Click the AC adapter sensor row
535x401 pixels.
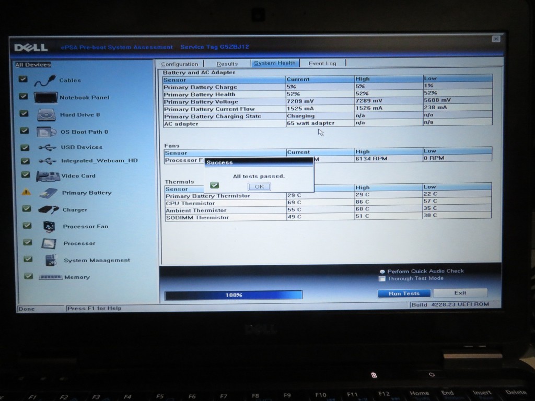click(328, 123)
